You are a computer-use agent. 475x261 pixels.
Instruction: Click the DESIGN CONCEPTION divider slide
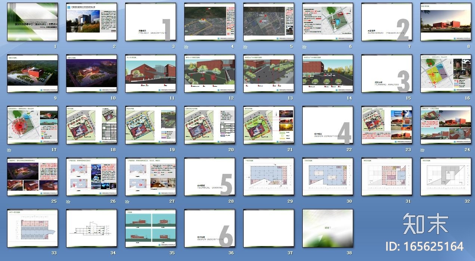pyautogui.click(x=327, y=125)
